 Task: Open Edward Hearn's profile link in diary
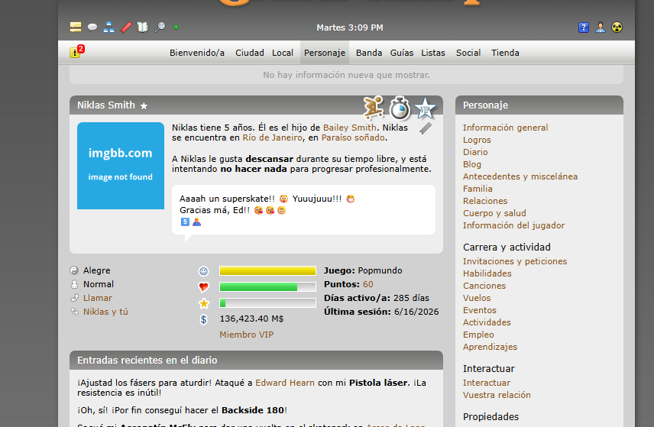[285, 383]
